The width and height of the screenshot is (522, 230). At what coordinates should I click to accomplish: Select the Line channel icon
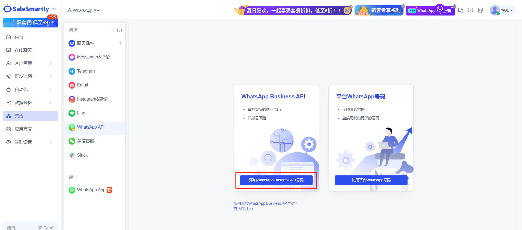pos(72,113)
